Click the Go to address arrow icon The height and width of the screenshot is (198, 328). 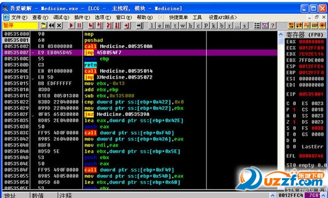click(x=139, y=25)
